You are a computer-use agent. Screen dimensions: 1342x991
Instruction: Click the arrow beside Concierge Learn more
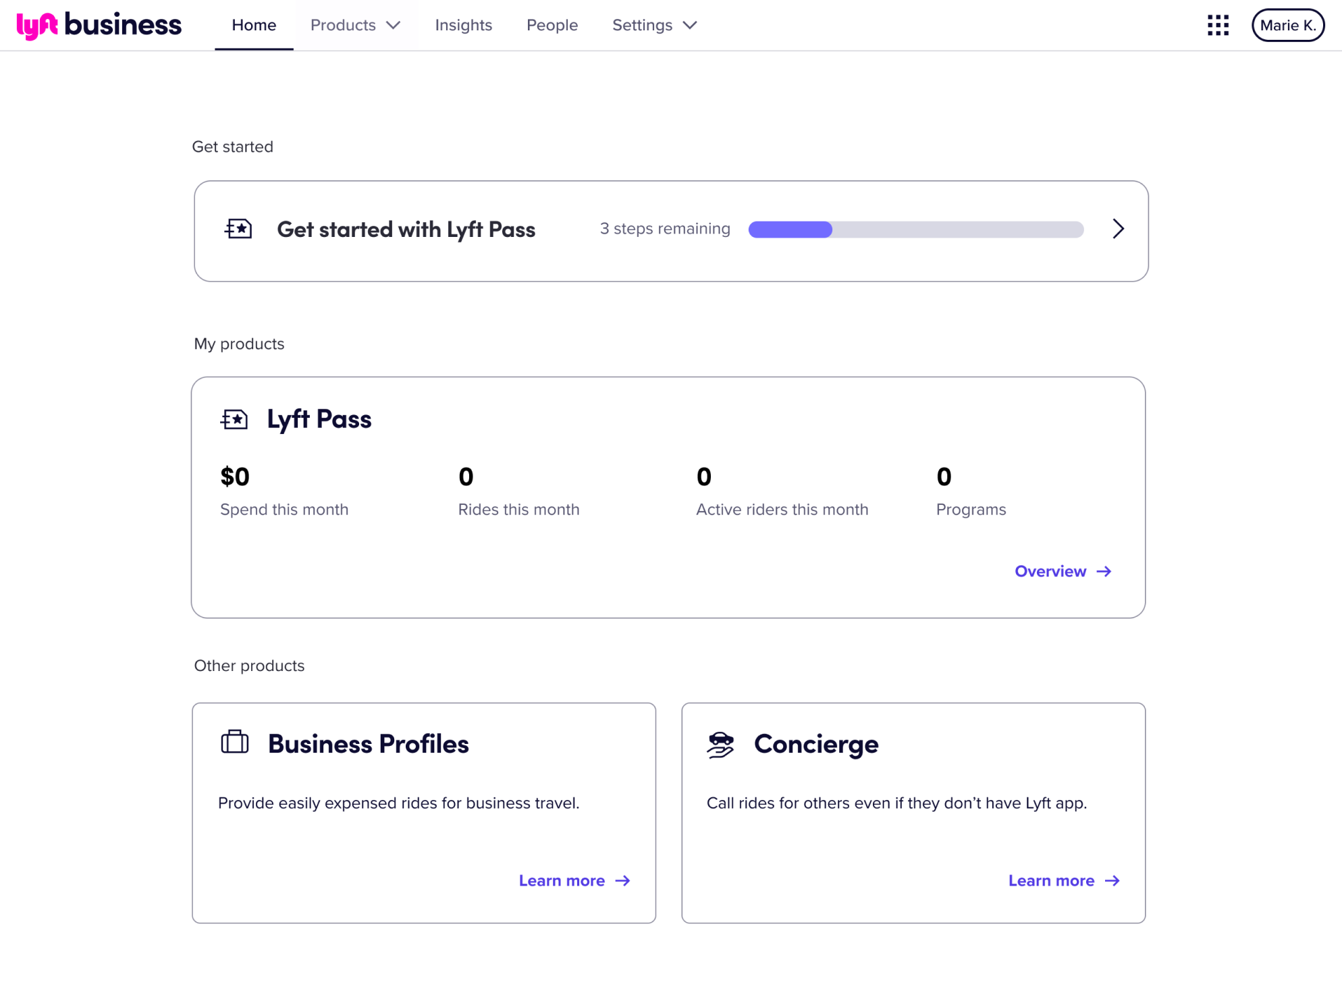[1112, 880]
